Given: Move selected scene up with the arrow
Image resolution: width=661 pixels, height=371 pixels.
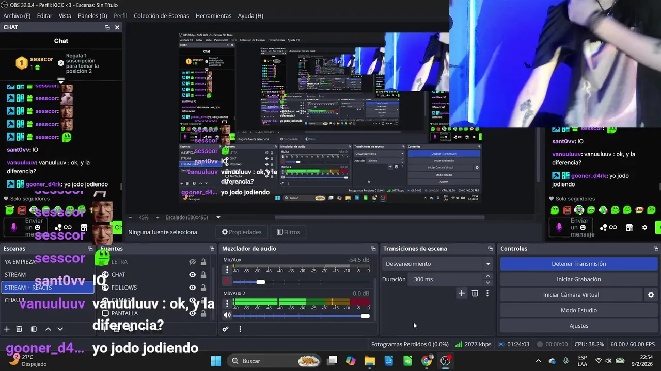Looking at the screenshot, I should [x=48, y=329].
